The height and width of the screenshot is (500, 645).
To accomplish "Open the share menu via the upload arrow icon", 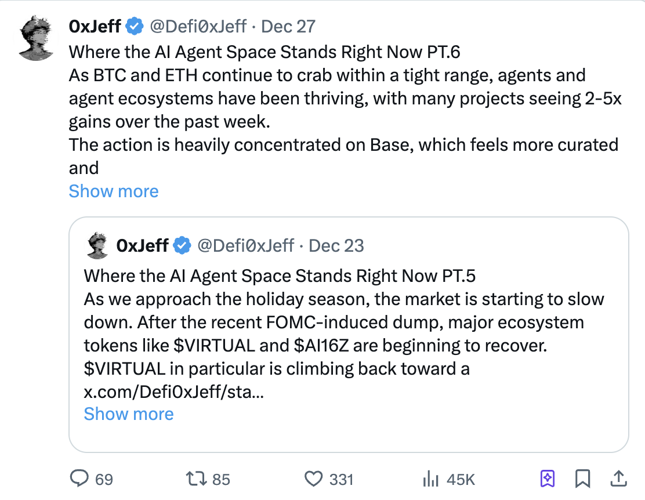I will click(618, 479).
